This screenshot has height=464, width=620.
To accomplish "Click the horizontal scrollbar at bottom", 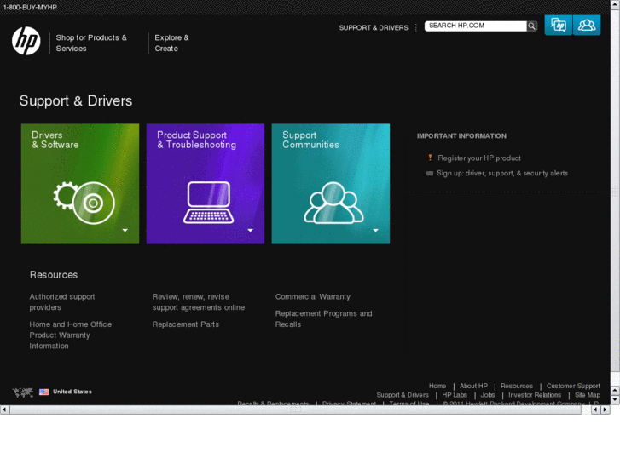I will coord(294,410).
